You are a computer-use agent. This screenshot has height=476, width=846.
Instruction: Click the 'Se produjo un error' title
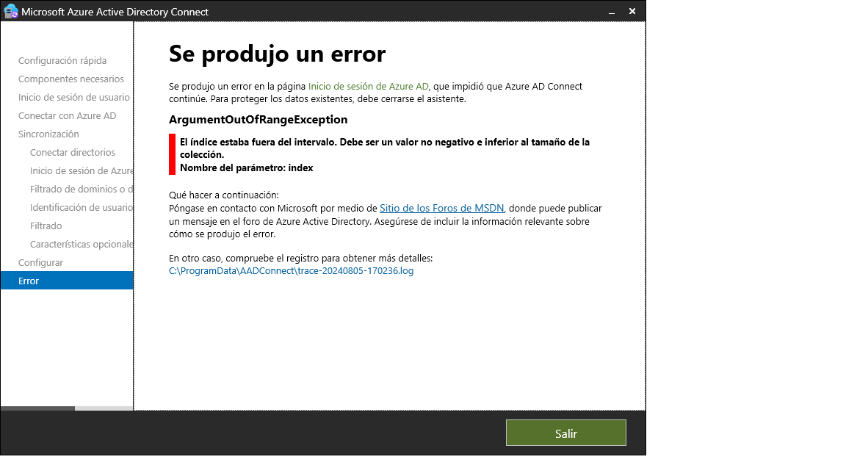(278, 54)
